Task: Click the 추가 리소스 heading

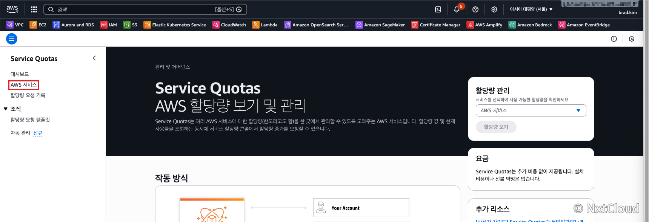Action: 493,209
